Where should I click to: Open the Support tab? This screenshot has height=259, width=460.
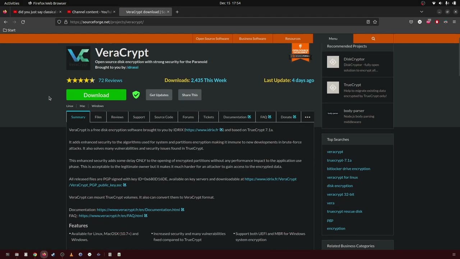pyautogui.click(x=139, y=117)
